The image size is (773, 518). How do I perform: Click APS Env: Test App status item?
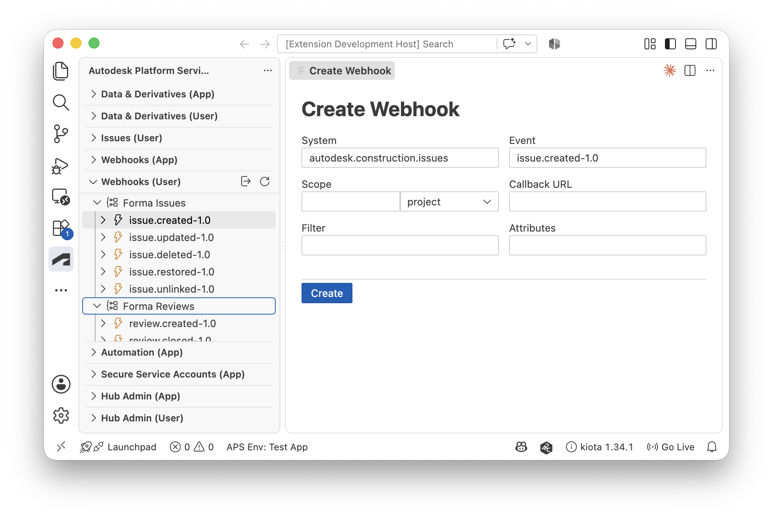point(267,447)
